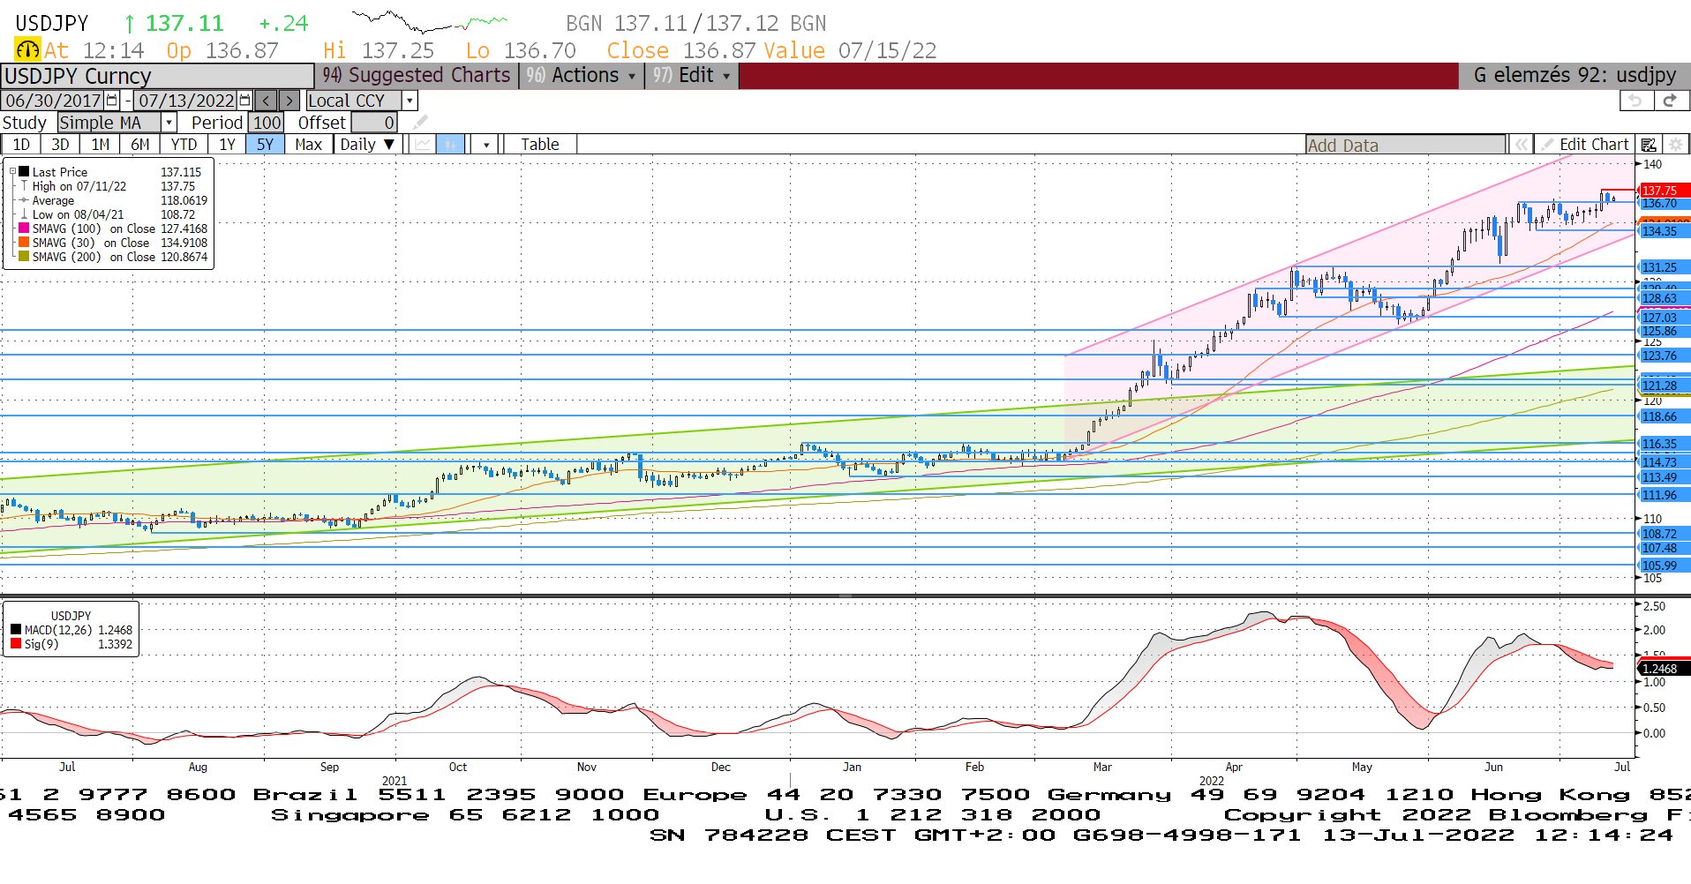This screenshot has height=884, width=1691.
Task: Click the Edit Chart button
Action: pos(1585,145)
